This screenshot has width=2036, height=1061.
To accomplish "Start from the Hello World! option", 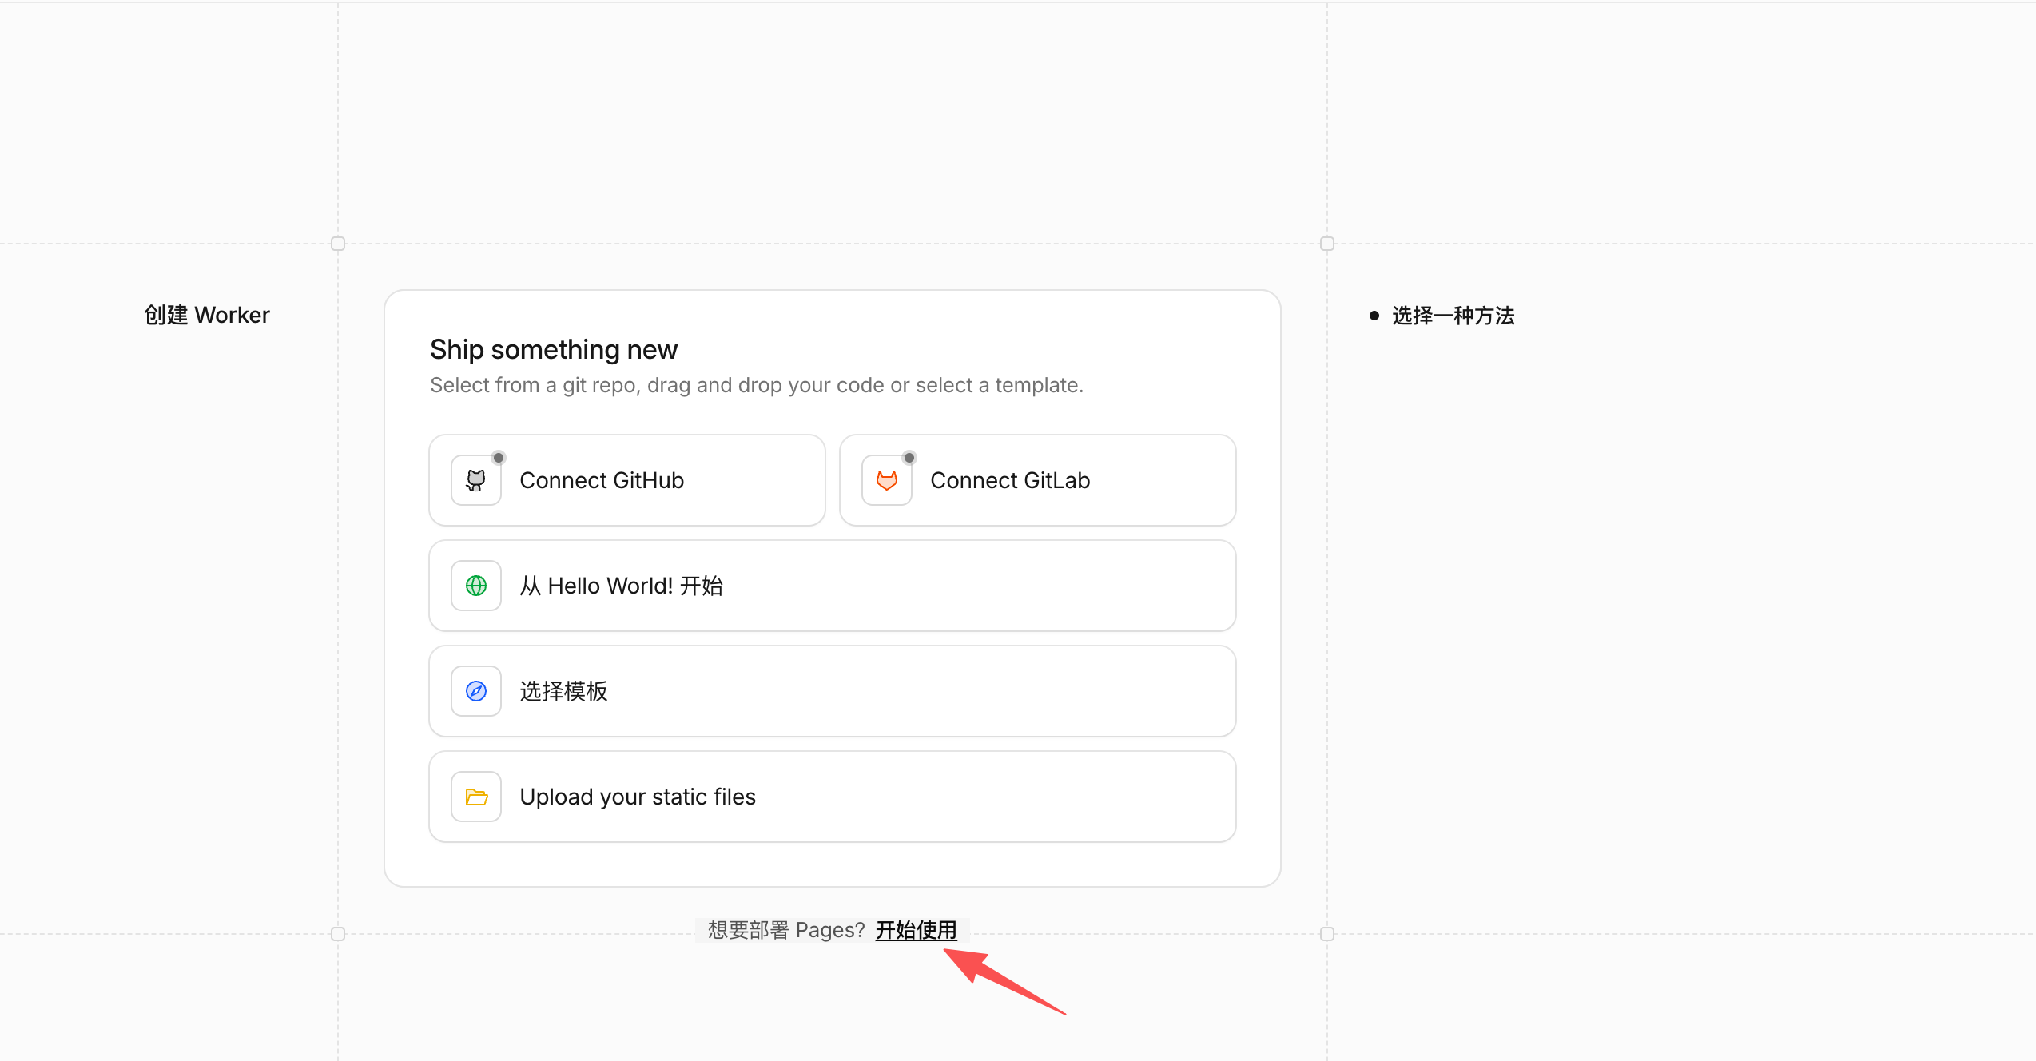I will [833, 586].
